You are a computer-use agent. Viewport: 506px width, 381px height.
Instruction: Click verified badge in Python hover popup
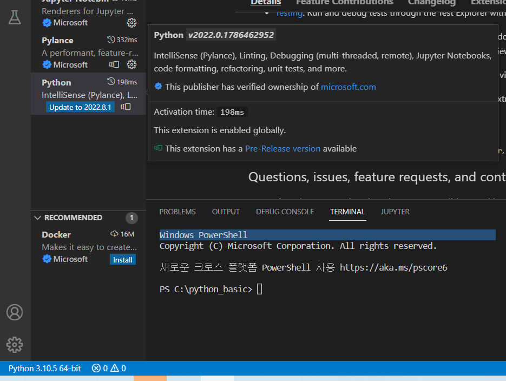coord(158,87)
